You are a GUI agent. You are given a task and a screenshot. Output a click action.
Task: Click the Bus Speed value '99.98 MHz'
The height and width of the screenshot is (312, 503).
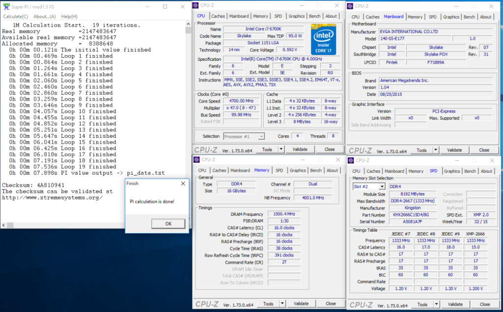coord(241,115)
